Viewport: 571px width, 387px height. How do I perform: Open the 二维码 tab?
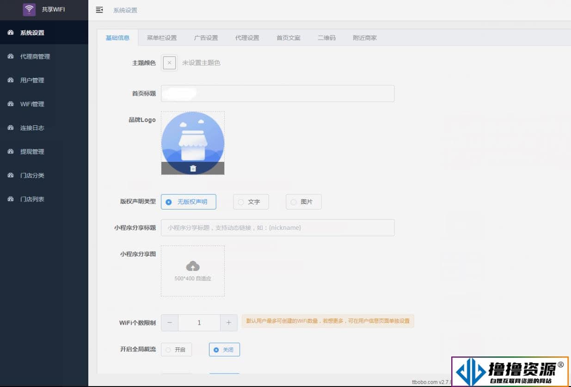coord(326,38)
